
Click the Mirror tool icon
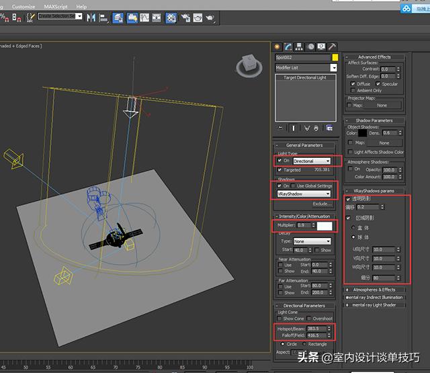point(91,18)
